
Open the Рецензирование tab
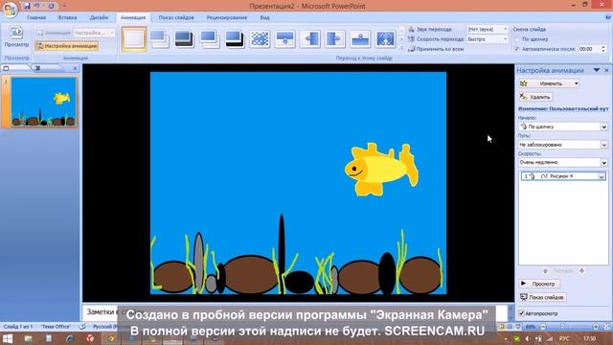[x=227, y=17]
